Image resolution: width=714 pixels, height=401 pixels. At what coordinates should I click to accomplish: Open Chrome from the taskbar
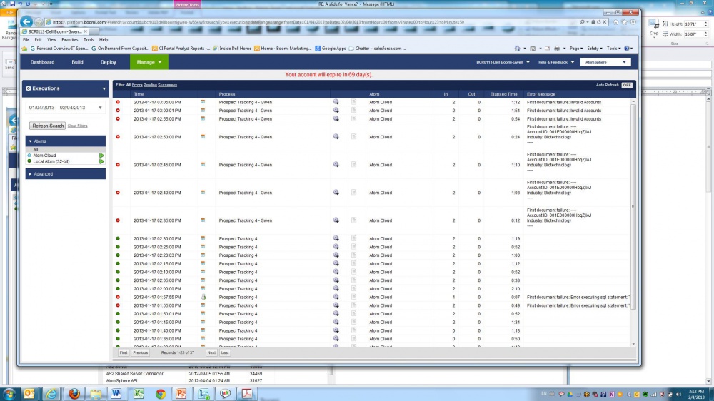click(x=160, y=394)
